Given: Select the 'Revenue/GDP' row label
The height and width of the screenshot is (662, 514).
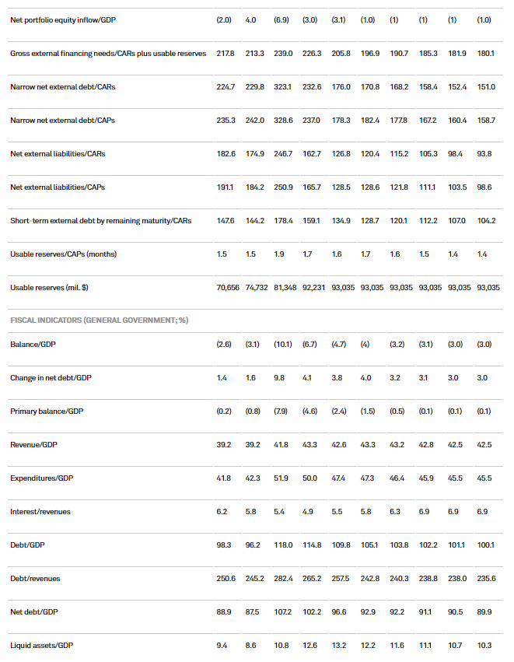Looking at the screenshot, I should 34,444.
